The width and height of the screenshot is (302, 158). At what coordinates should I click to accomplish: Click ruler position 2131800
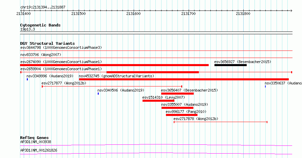coord(243,14)
